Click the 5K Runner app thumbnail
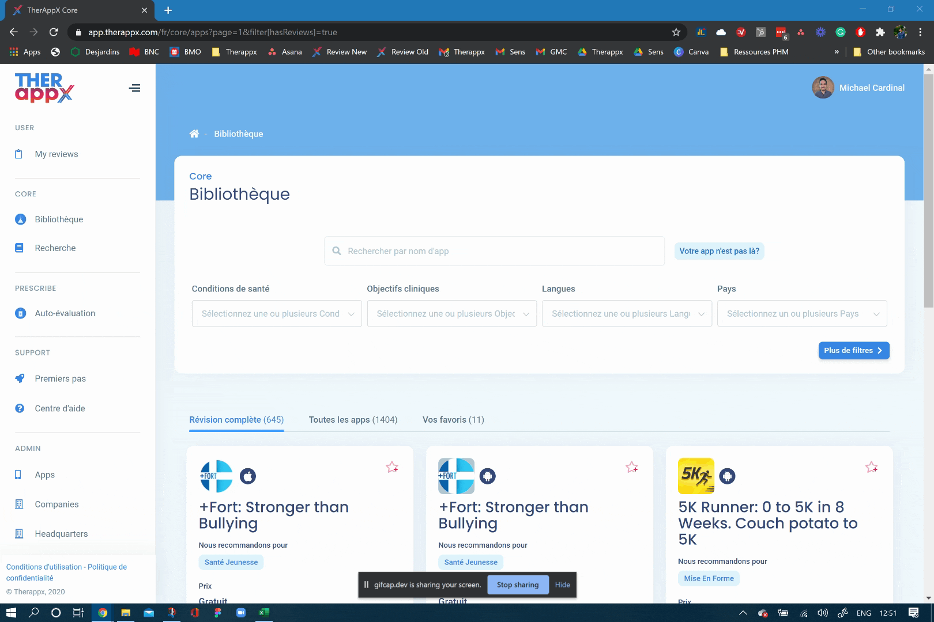 click(x=696, y=476)
